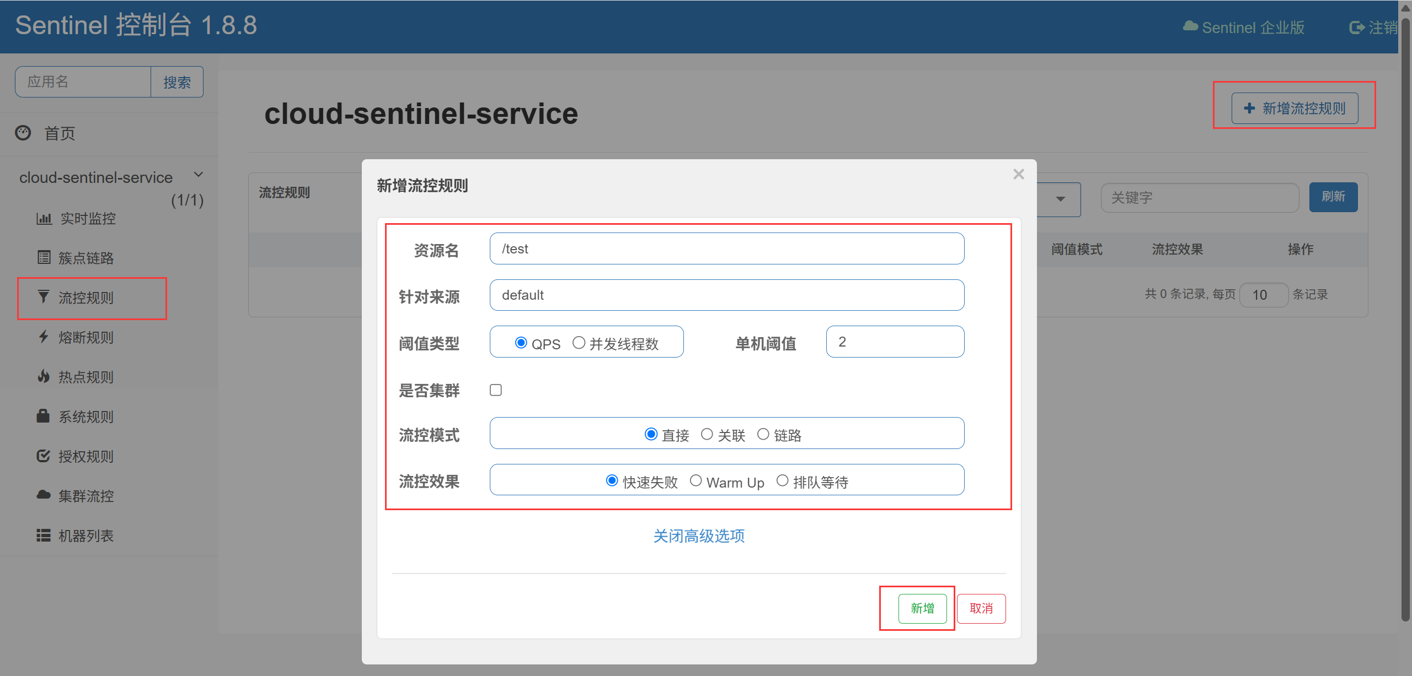
Task: Close the 新增流控规则 dialog with X
Action: click(1018, 175)
